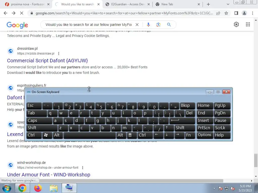258x193 pixels.
Task: Close the proxima nova Fonts.com tab
Action: [48, 4]
